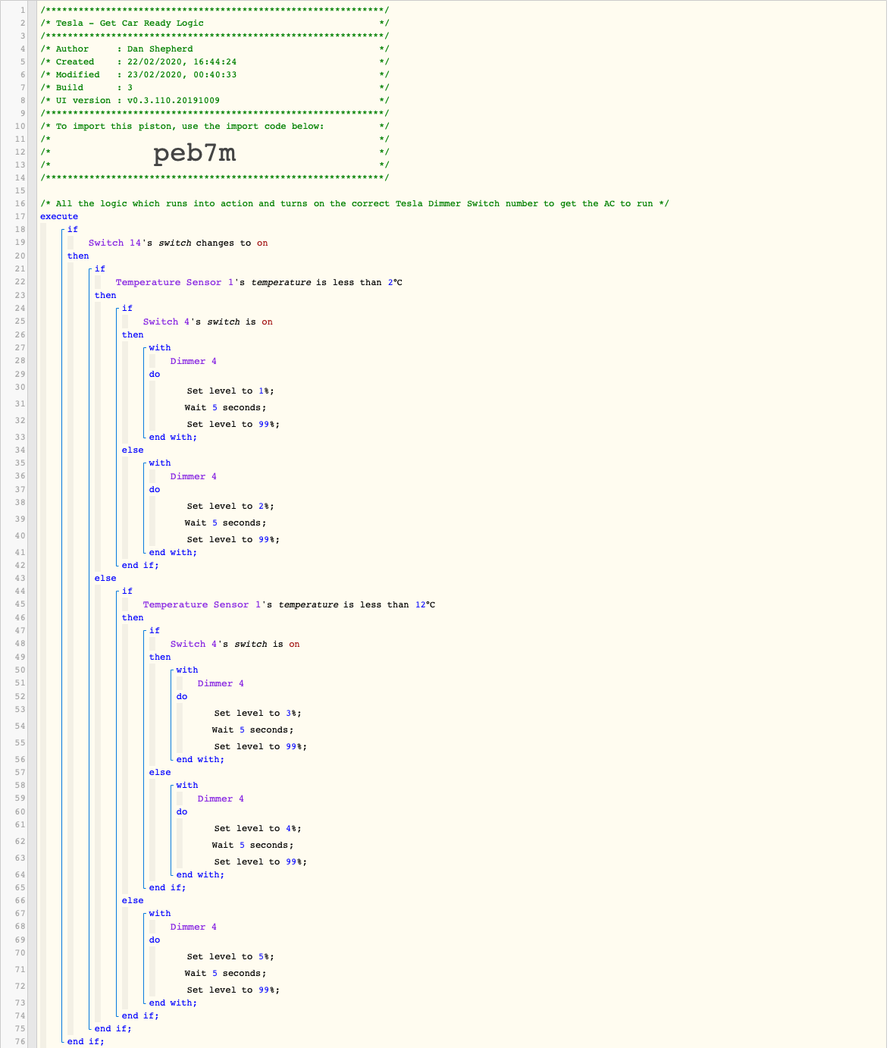Click 'end if;' on line 65

(x=168, y=887)
